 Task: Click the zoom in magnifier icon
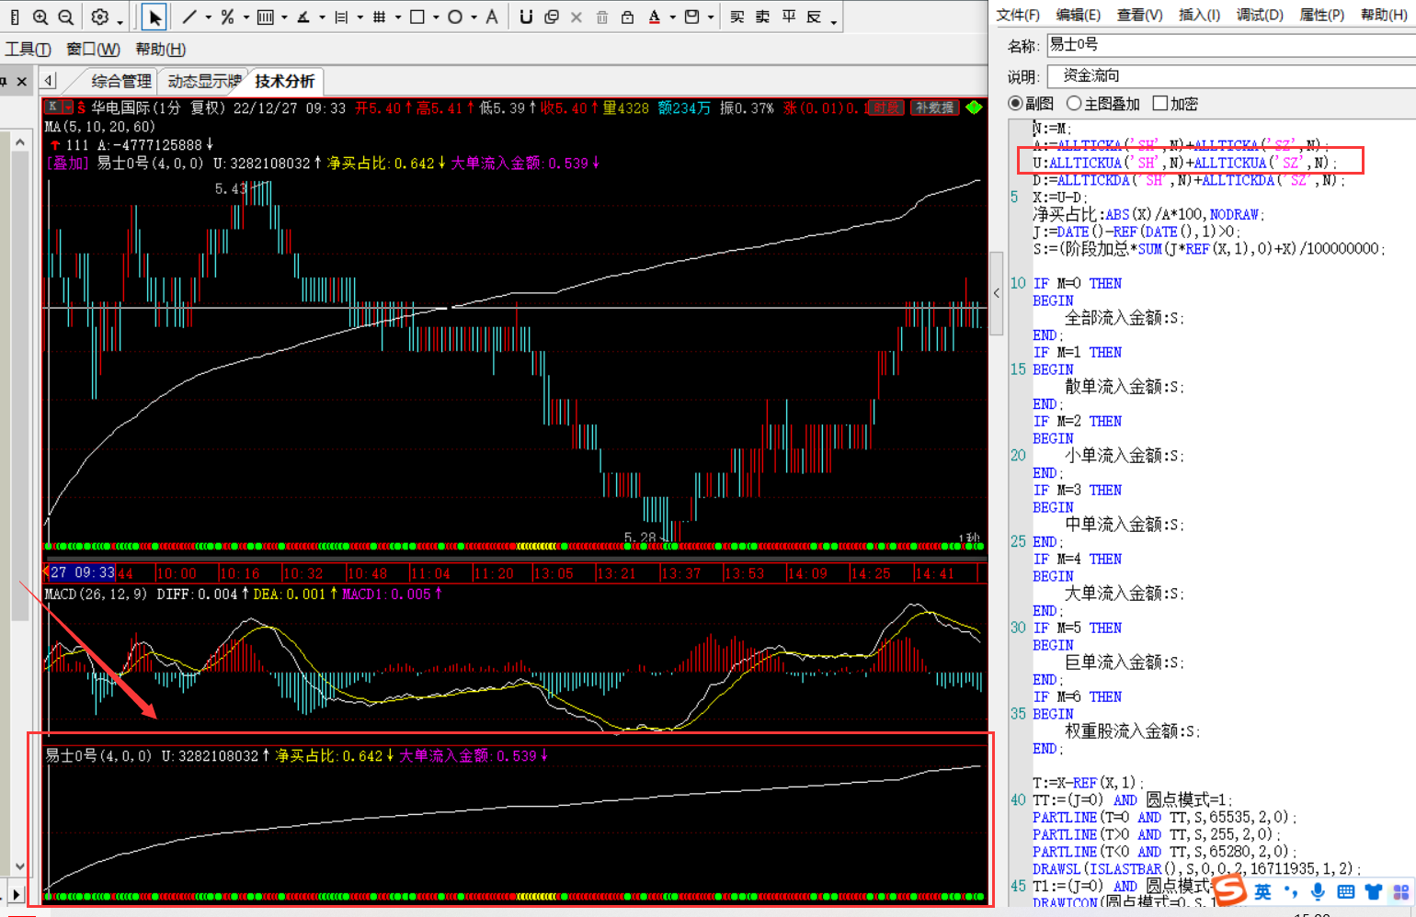tap(40, 17)
